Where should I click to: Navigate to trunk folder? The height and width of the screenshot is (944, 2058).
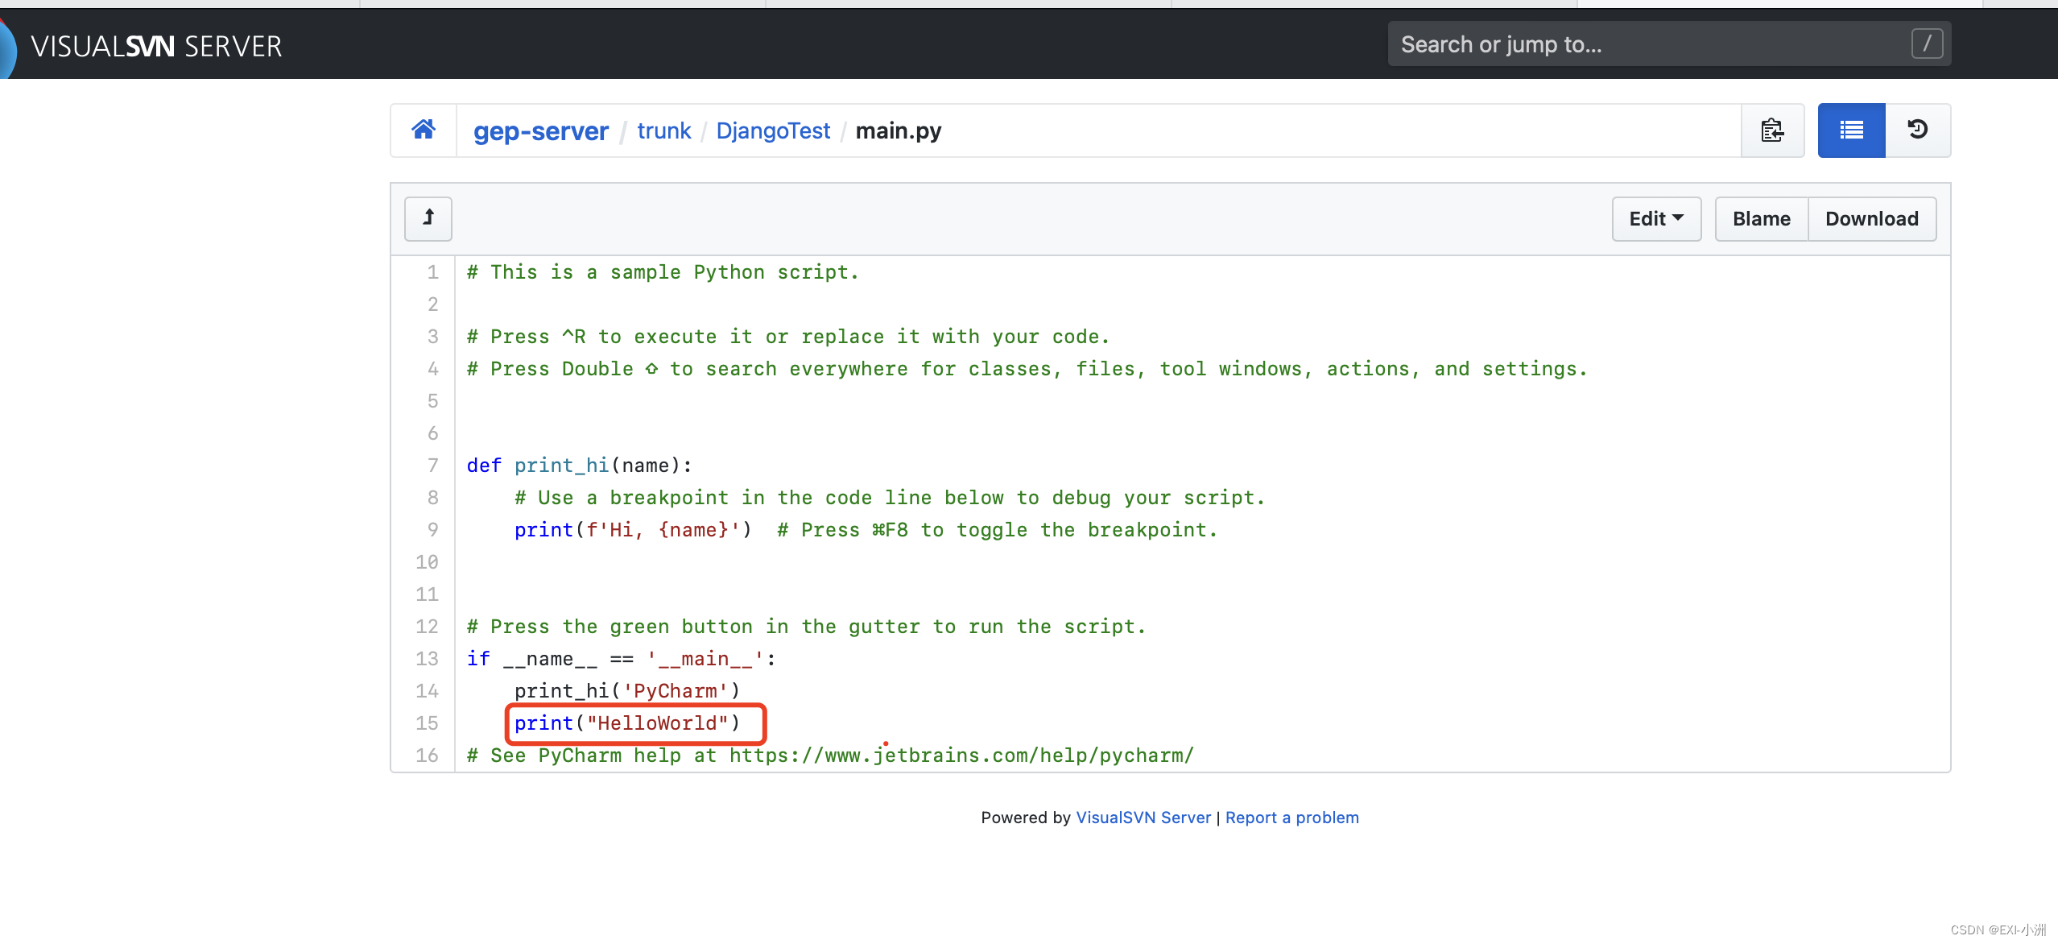coord(663,130)
